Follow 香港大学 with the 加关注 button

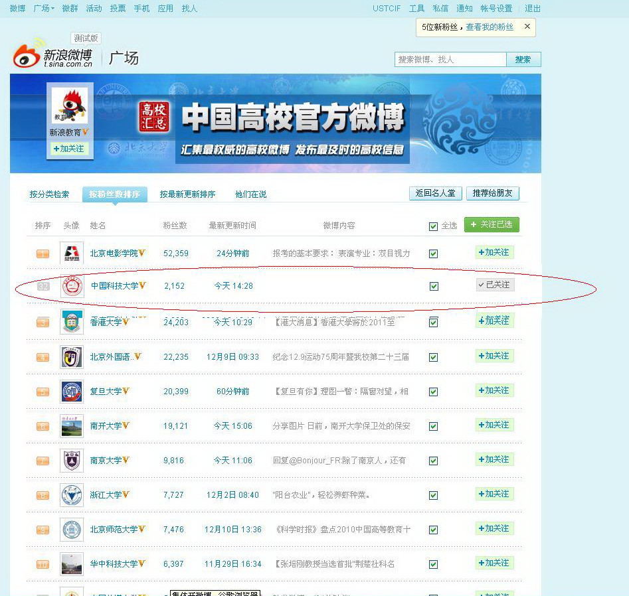click(494, 321)
